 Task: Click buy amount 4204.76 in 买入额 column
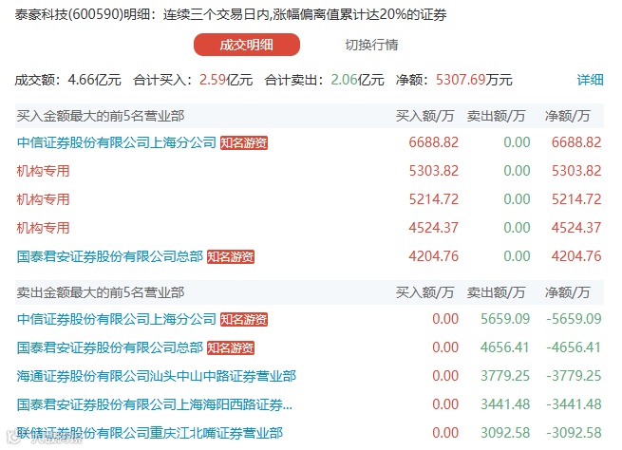coord(434,256)
